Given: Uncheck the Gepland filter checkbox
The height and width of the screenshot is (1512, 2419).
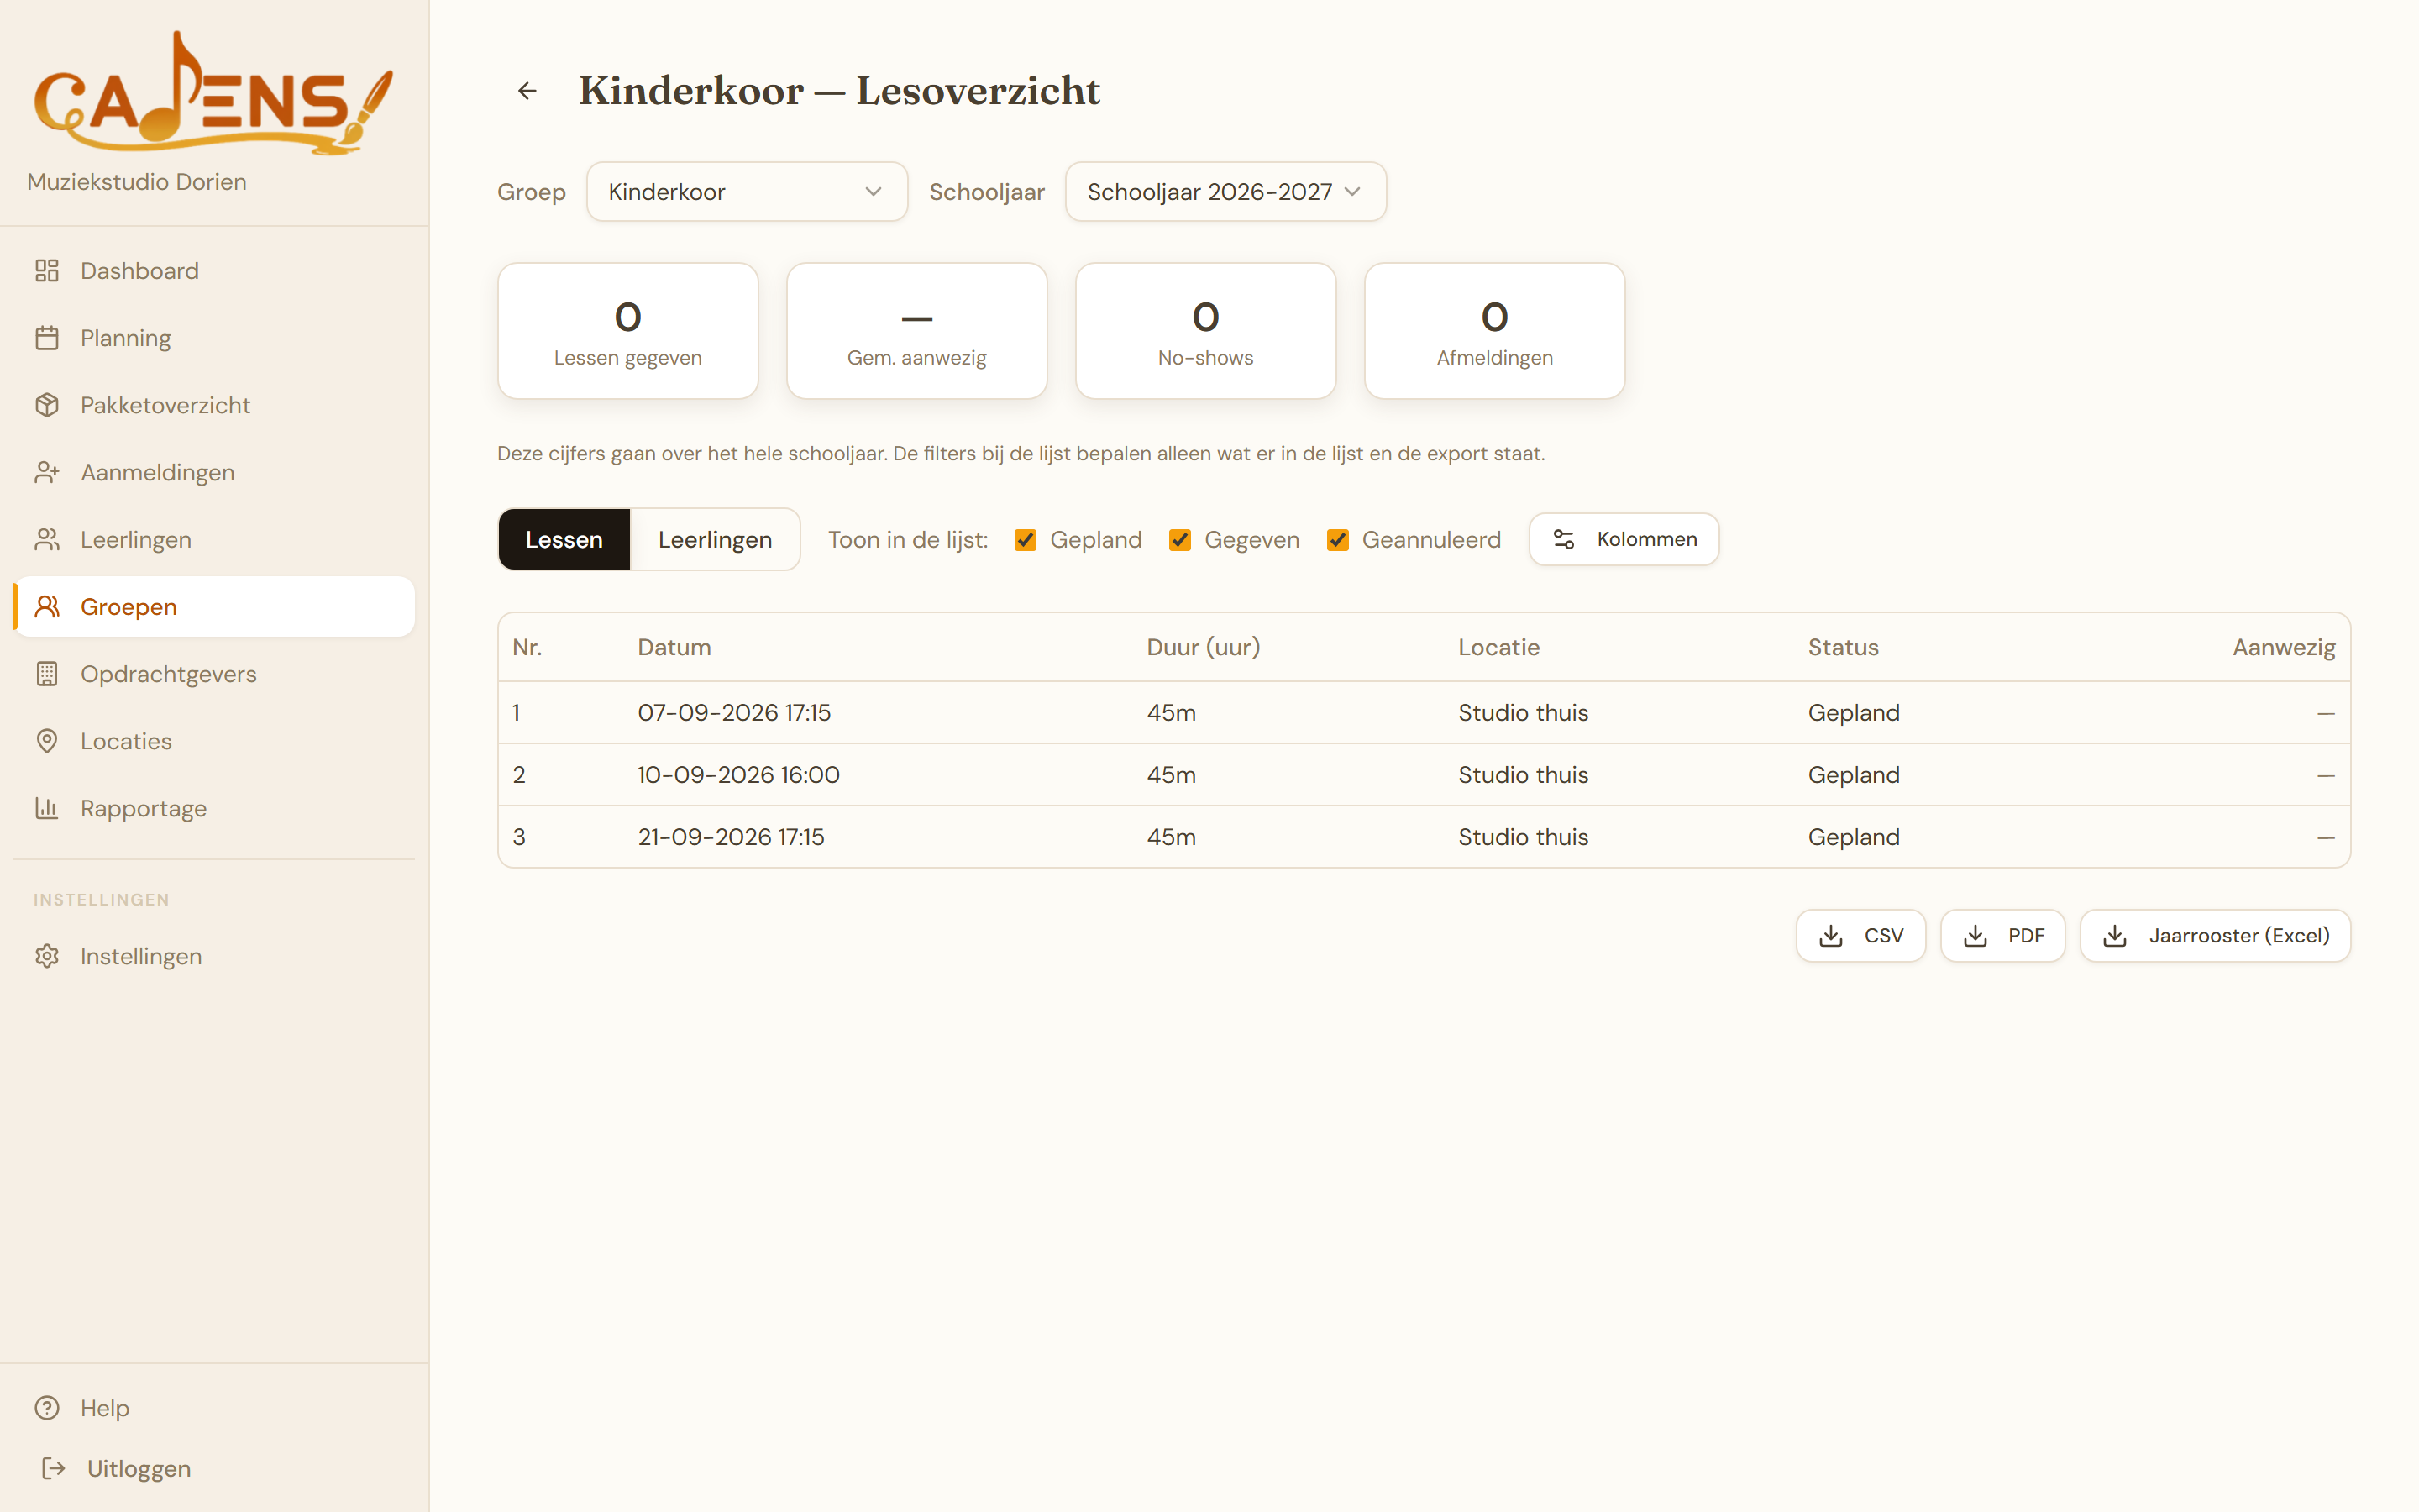Looking at the screenshot, I should [1025, 540].
